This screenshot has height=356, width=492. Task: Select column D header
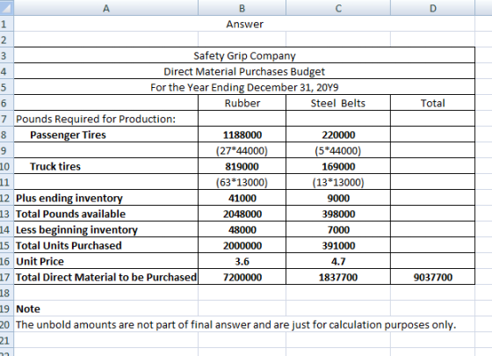[432, 8]
